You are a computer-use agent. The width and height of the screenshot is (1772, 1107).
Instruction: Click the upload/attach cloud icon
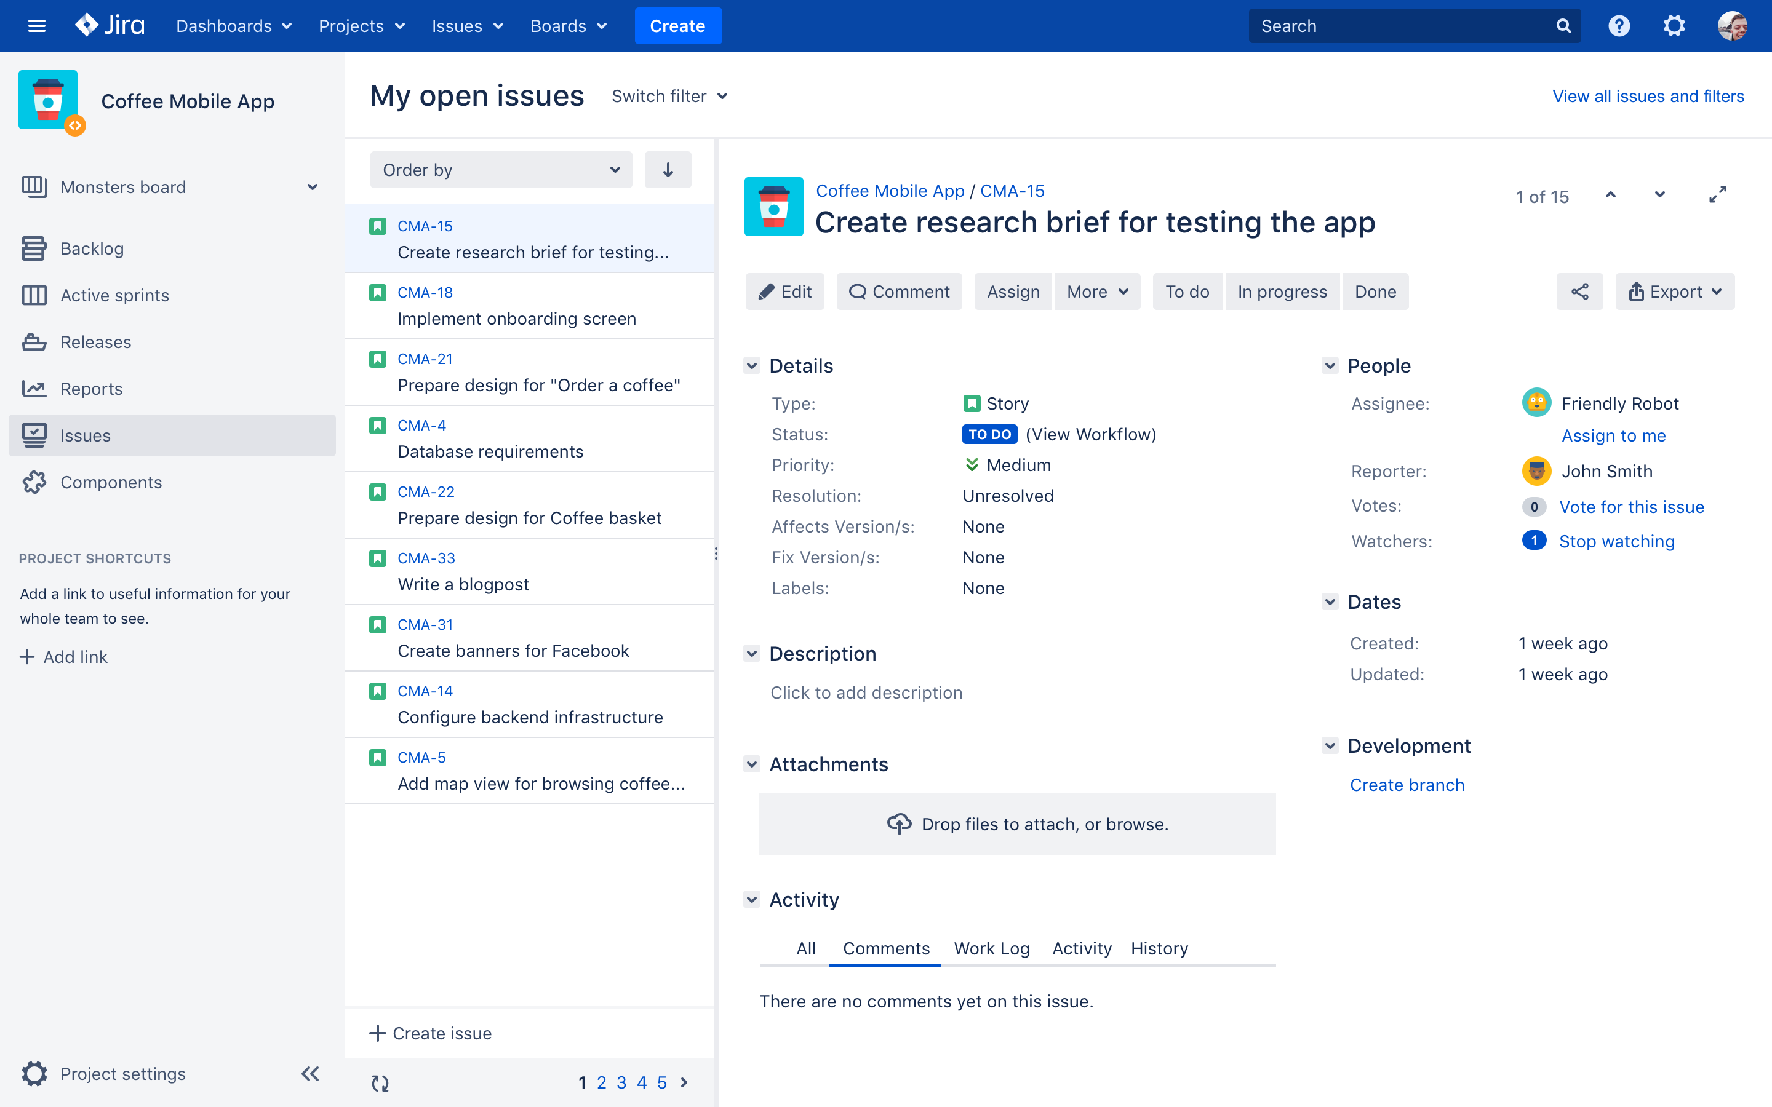900,824
